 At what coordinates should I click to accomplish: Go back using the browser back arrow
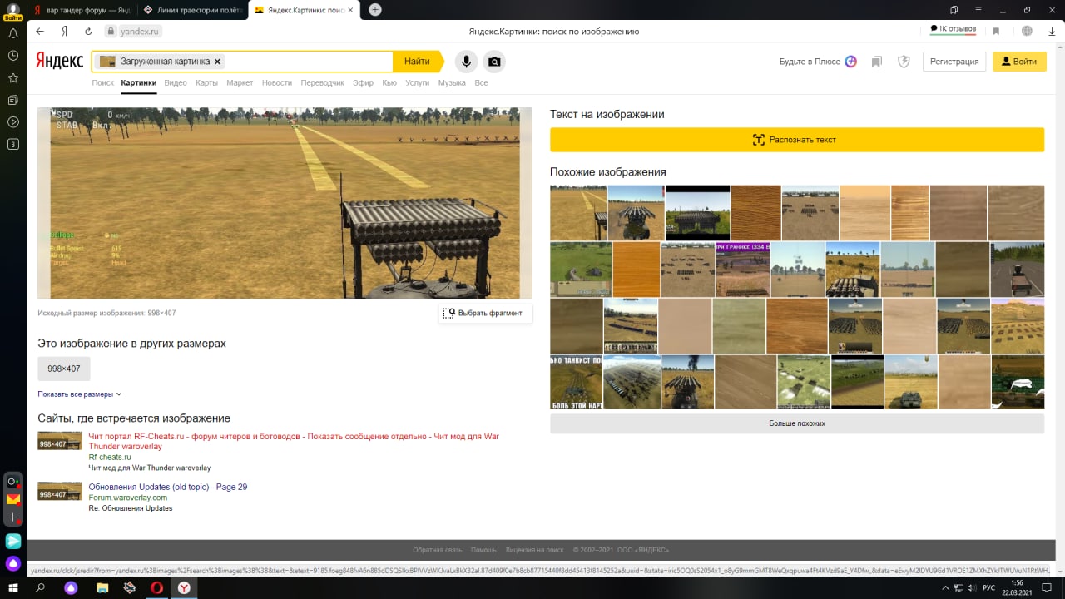pyautogui.click(x=40, y=31)
